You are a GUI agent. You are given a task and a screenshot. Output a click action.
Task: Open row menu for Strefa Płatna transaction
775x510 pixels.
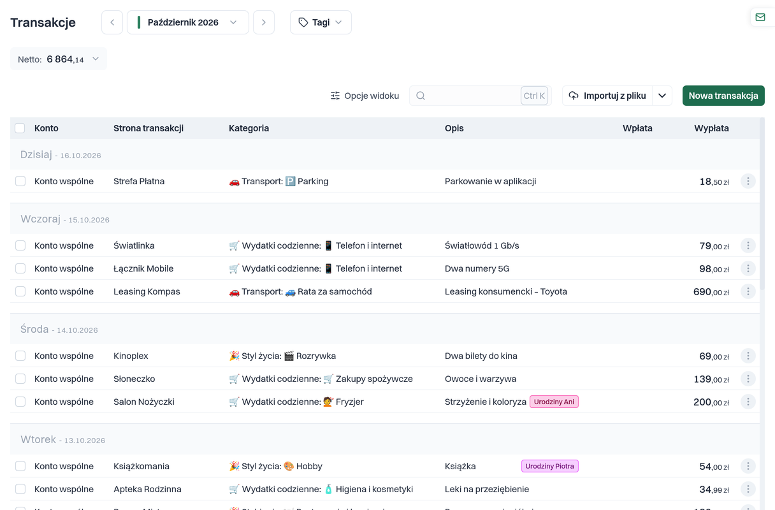(748, 181)
